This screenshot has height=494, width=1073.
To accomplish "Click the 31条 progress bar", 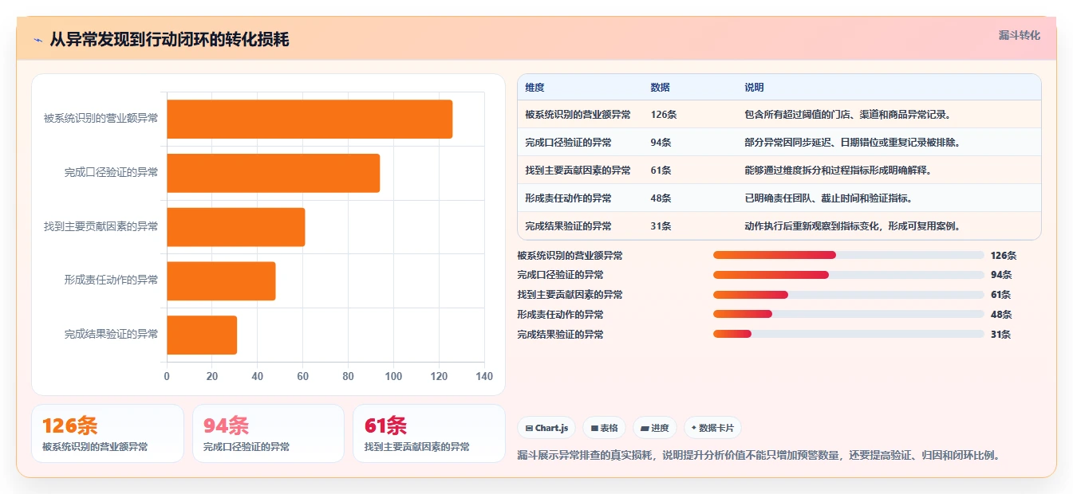I will pos(849,334).
